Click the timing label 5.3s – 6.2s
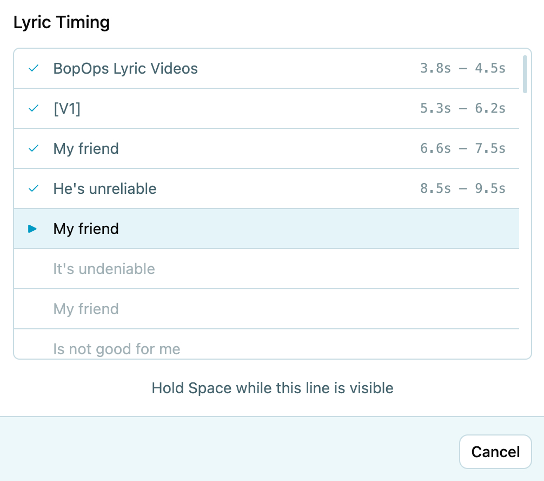The height and width of the screenshot is (481, 544). point(463,108)
